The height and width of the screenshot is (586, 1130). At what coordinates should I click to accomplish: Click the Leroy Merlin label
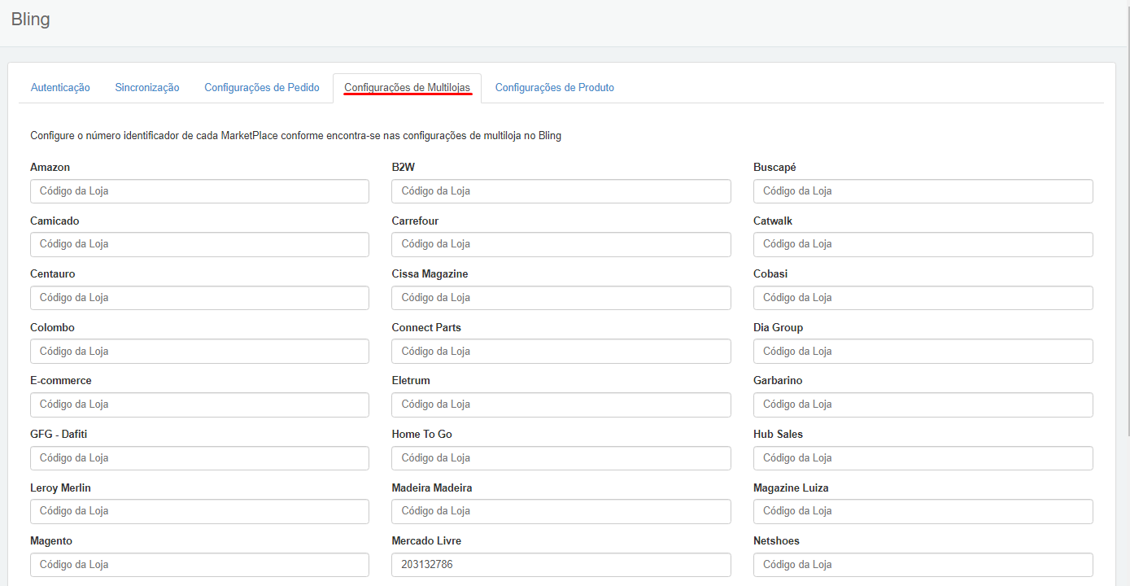60,488
